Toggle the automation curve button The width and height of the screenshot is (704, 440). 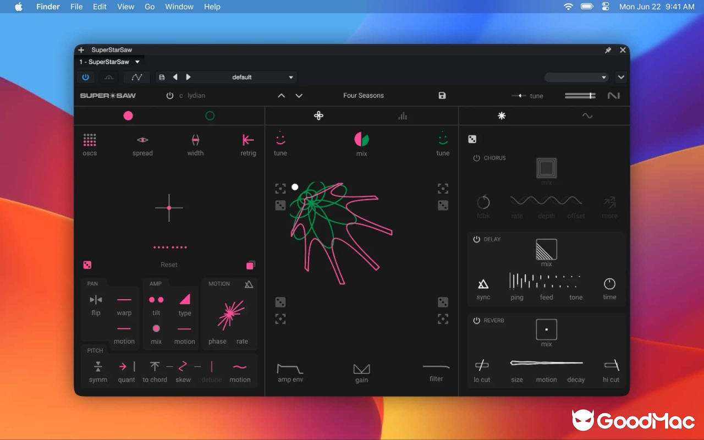[137, 77]
